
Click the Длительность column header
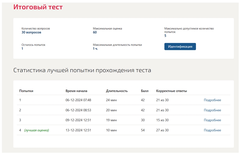tap(117, 91)
